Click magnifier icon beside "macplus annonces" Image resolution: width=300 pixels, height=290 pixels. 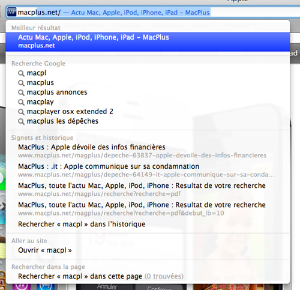(21, 92)
